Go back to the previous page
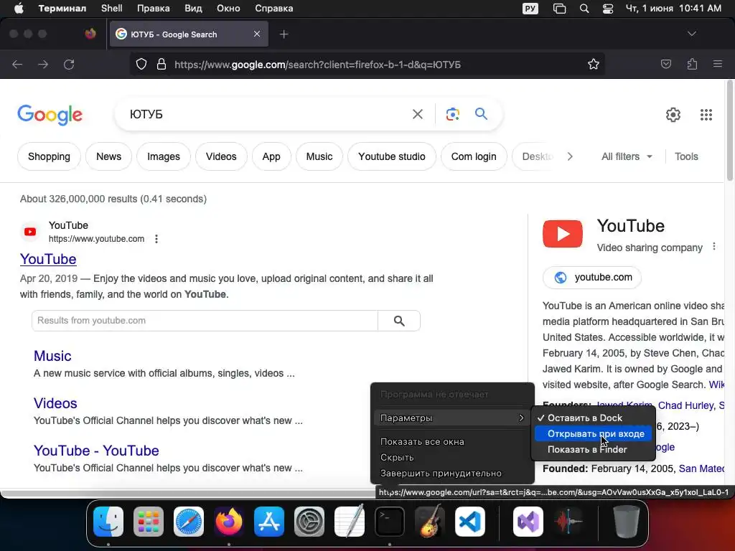This screenshot has height=551, width=735. coord(17,64)
